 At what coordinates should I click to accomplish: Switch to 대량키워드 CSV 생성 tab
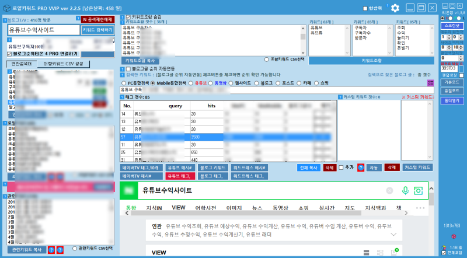64,64
